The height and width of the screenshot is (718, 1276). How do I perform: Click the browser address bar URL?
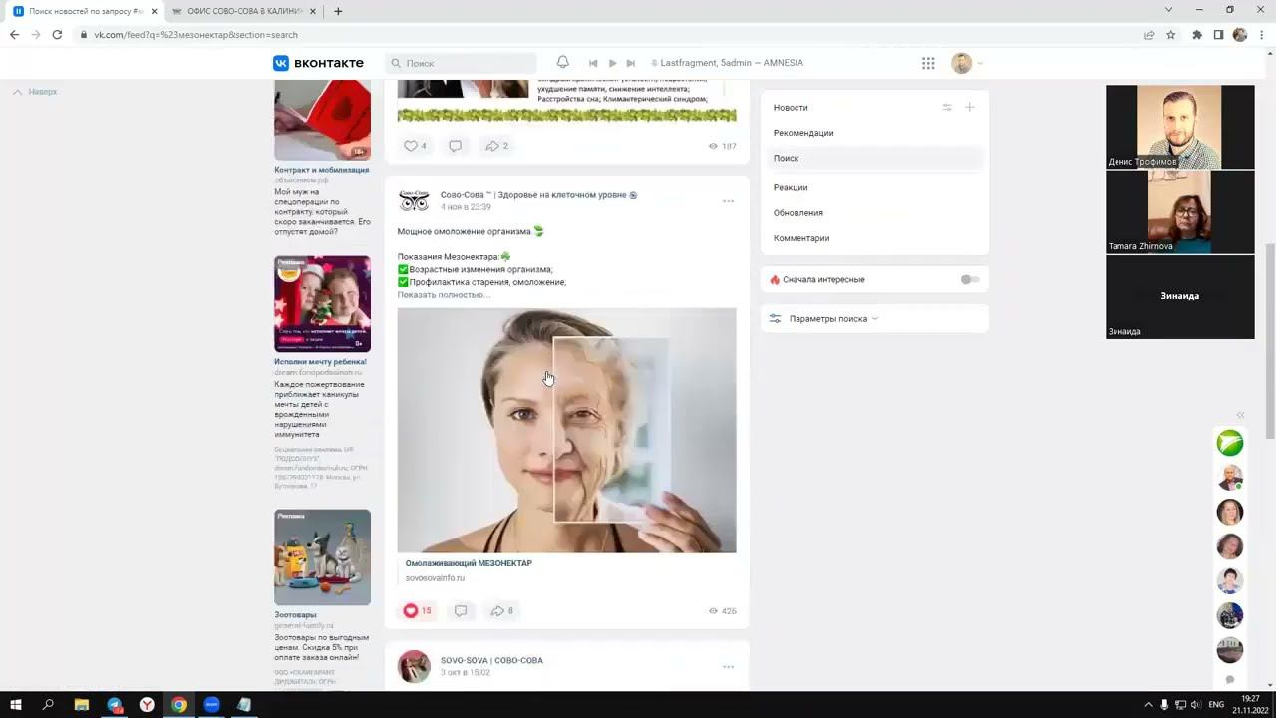(195, 35)
